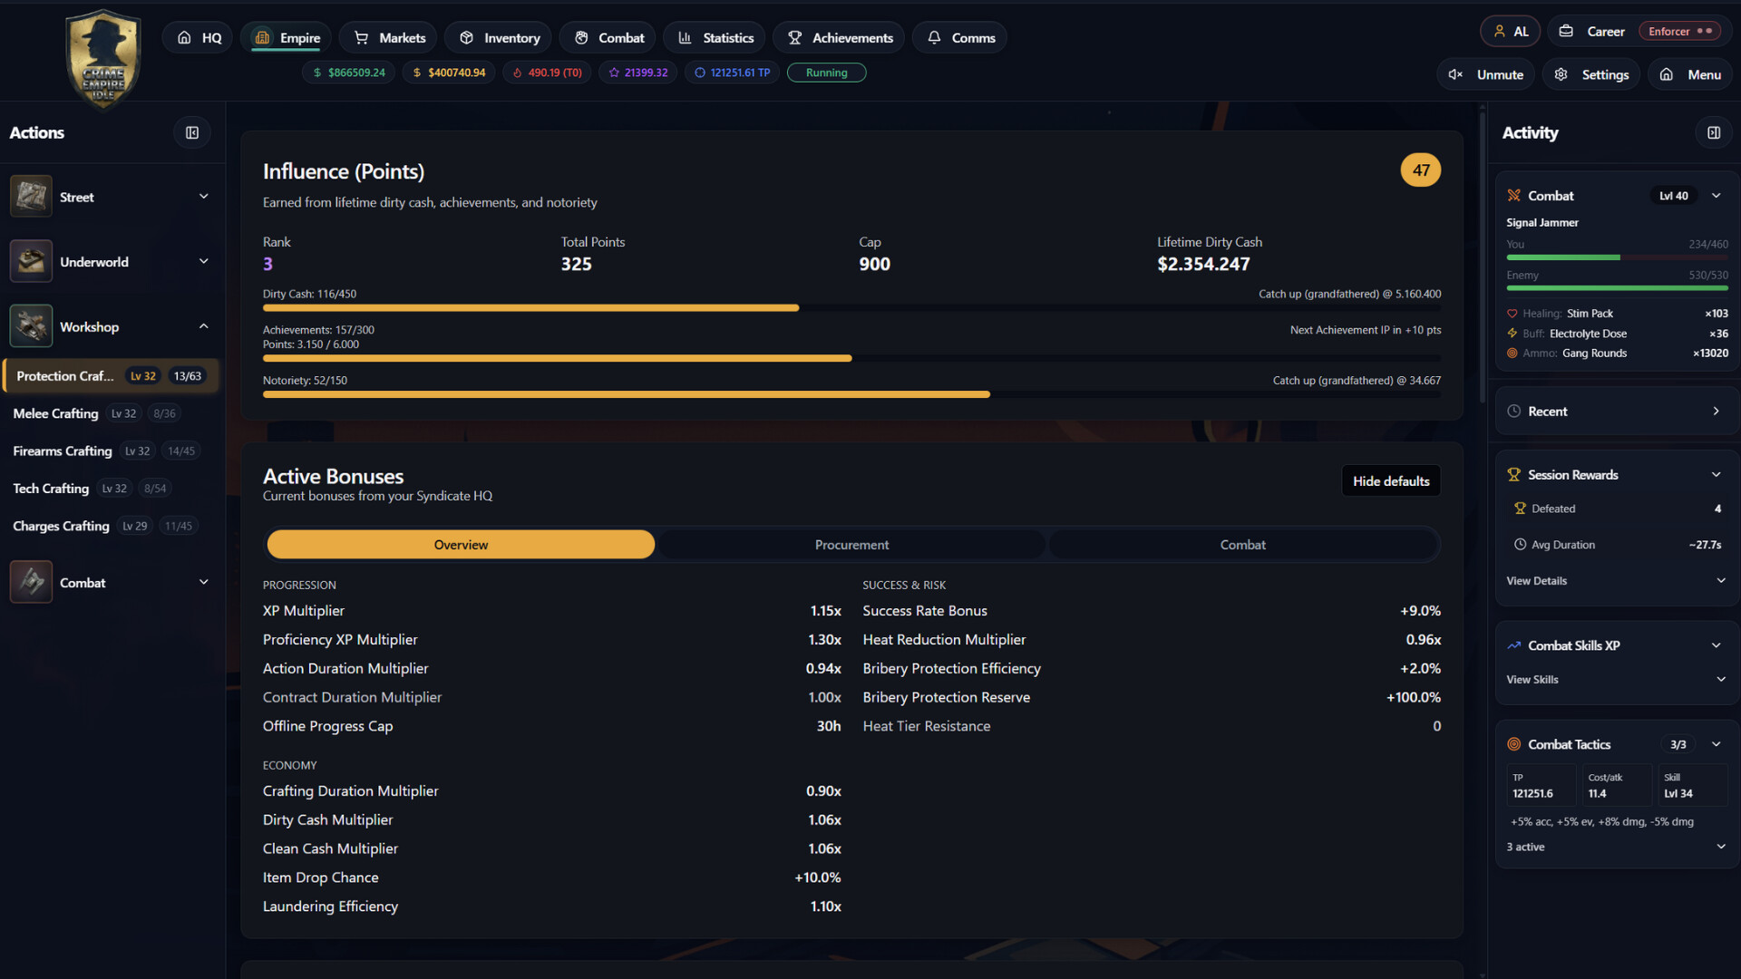The height and width of the screenshot is (979, 1741).
Task: Switch to the Procurement bonuses tab
Action: click(x=851, y=544)
